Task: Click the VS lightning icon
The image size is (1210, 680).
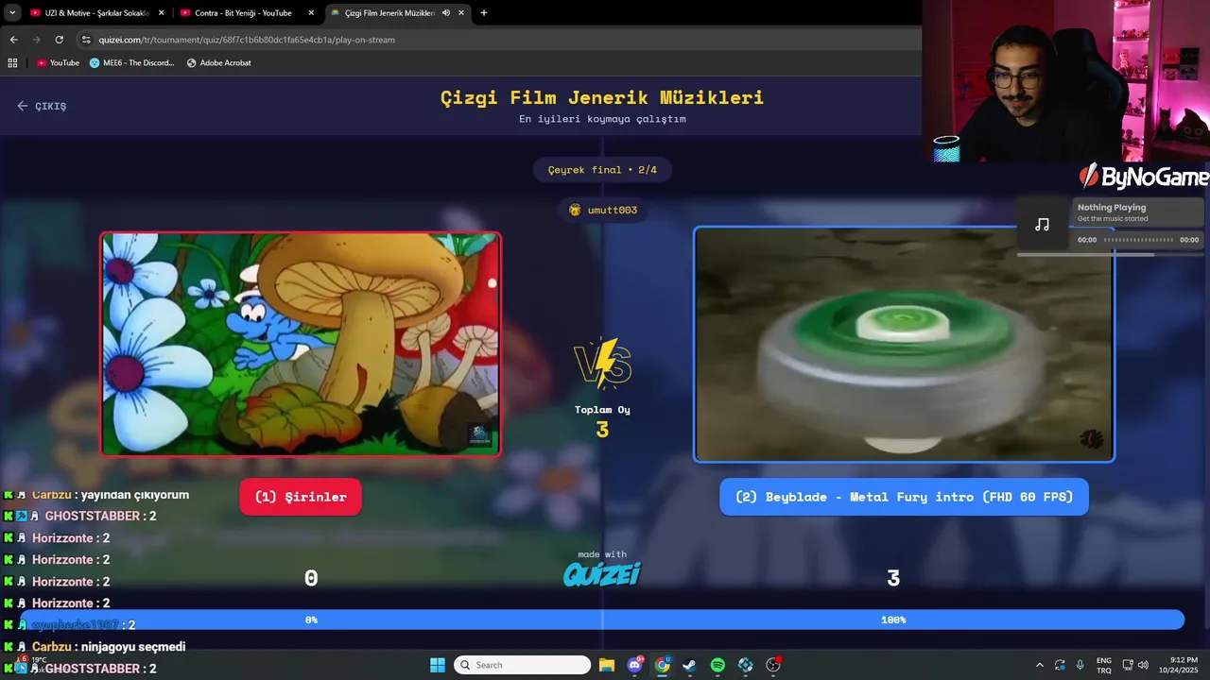Action: pos(602,365)
